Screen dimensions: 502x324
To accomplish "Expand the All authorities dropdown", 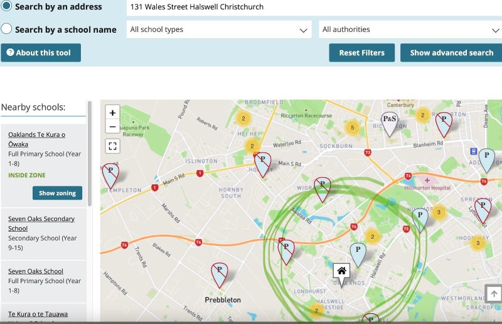I will click(x=409, y=30).
